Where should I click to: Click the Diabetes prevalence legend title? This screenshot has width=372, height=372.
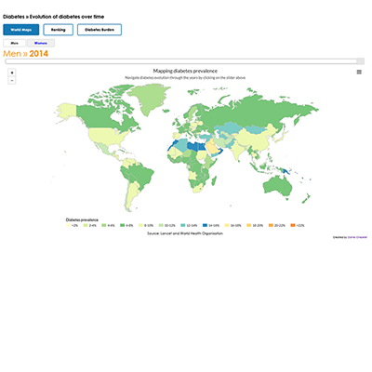point(82,219)
